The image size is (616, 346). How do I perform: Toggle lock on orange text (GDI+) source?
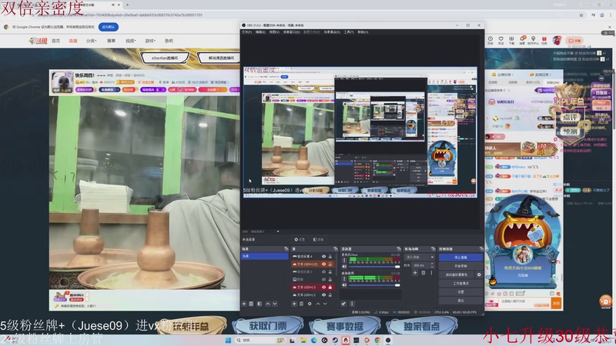coord(330,264)
